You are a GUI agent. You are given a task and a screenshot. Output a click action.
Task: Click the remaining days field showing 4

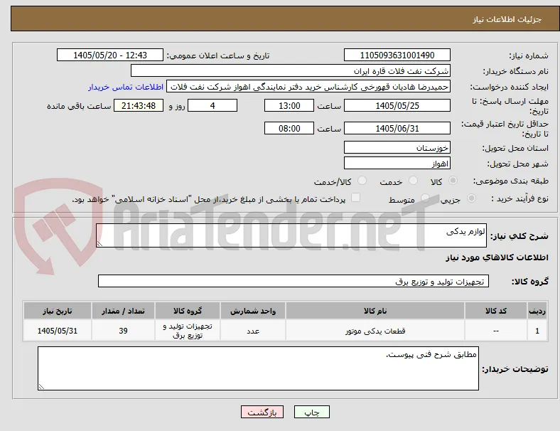point(212,105)
